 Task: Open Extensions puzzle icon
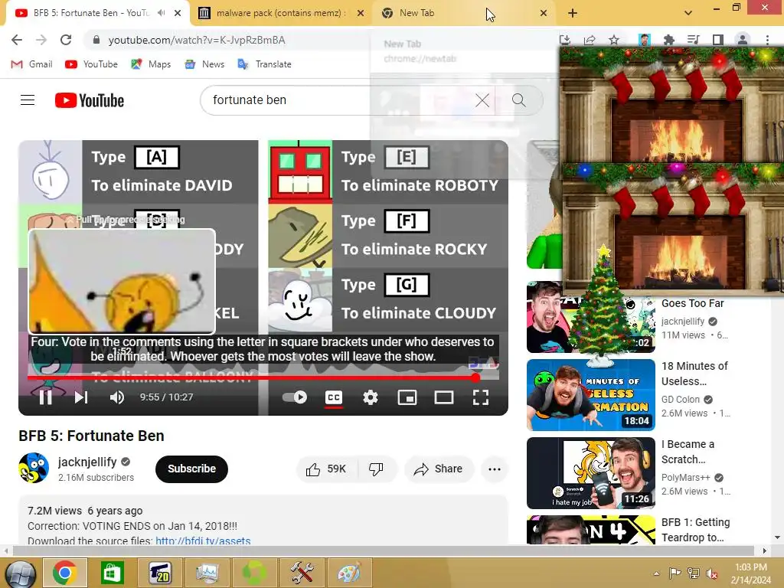click(x=668, y=40)
